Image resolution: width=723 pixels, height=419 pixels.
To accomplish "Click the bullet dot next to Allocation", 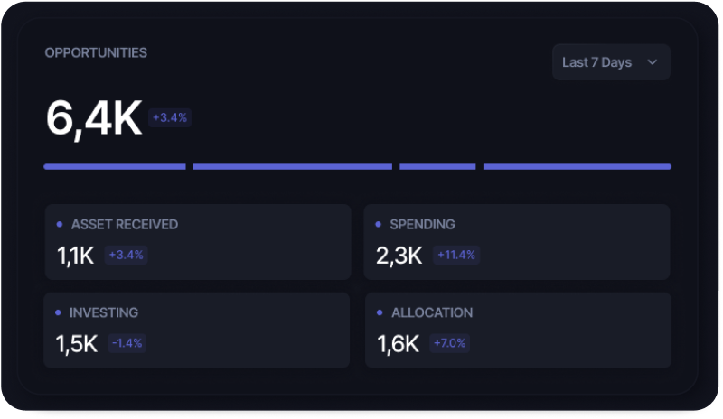I will tap(380, 312).
